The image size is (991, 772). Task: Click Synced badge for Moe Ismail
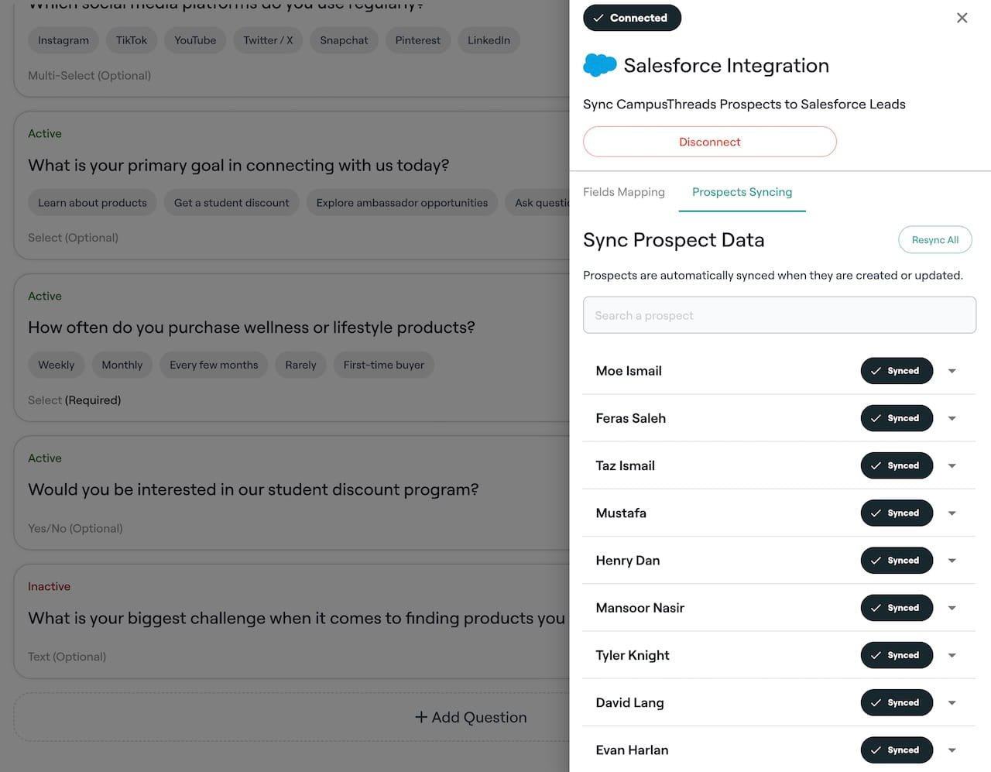point(896,371)
